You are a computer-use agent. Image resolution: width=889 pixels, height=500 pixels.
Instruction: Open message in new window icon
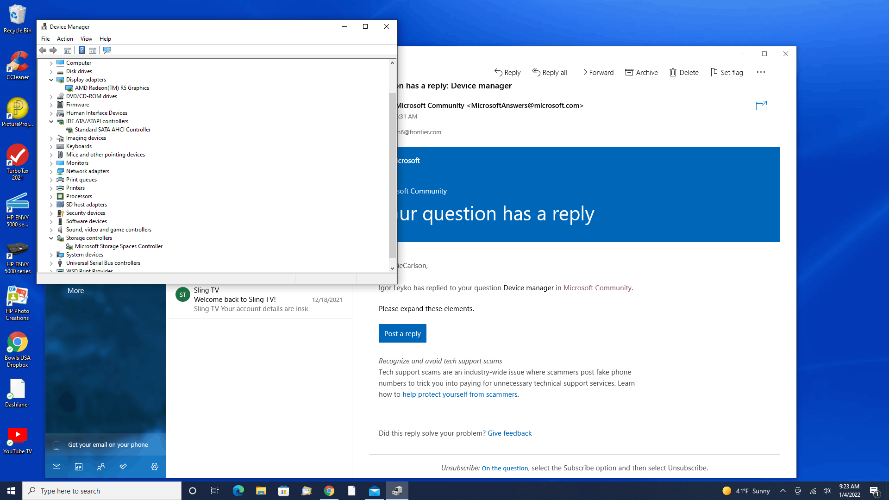click(761, 106)
